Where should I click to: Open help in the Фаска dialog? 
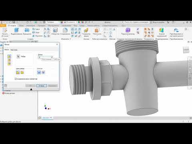tap(6, 86)
